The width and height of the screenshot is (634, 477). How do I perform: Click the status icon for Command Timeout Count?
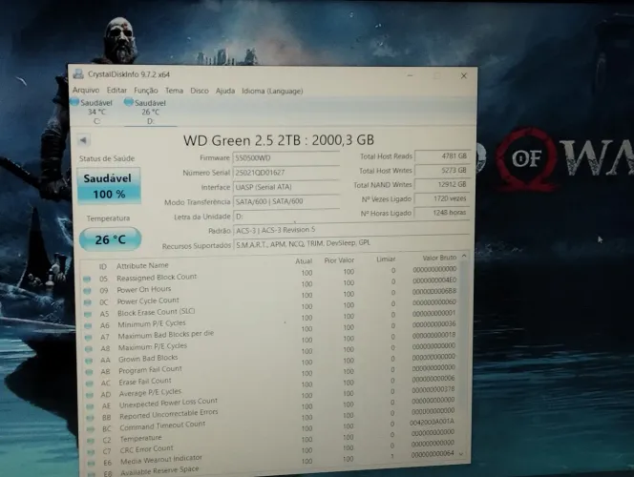pyautogui.click(x=91, y=429)
